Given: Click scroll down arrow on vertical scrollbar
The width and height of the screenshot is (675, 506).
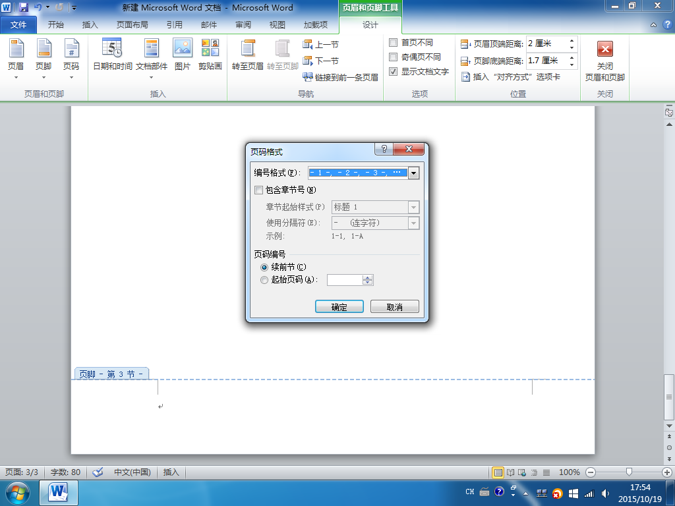Looking at the screenshot, I should [669, 426].
